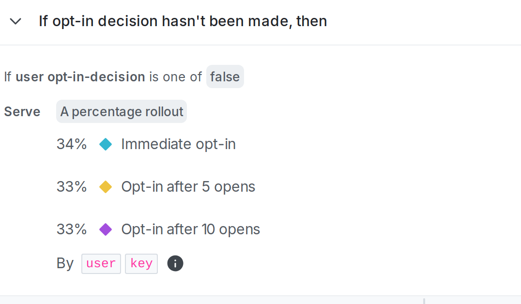Click the Opt-in after 10 opens variation link
Image resolution: width=521 pixels, height=304 pixels.
click(190, 229)
